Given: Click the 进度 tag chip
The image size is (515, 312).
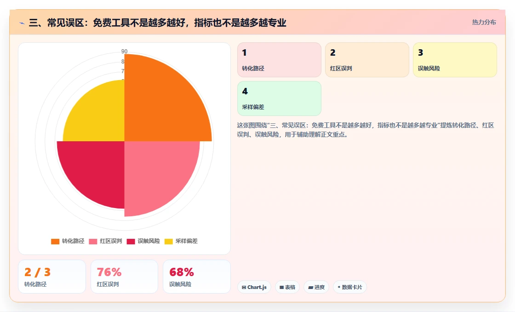Looking at the screenshot, I should tap(316, 287).
